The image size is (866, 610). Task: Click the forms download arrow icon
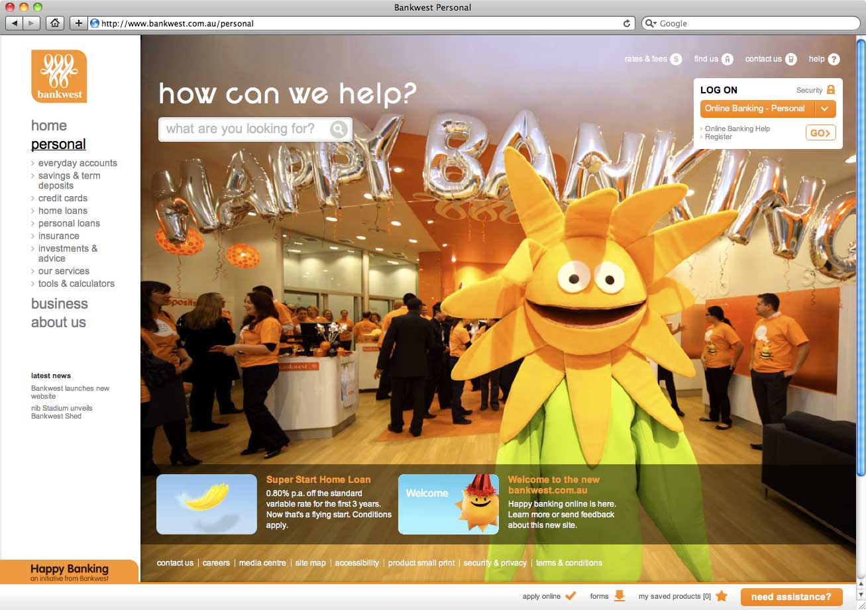(620, 595)
